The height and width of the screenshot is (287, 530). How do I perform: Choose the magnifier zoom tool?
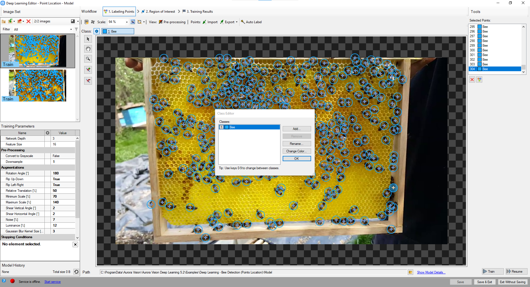click(88, 59)
